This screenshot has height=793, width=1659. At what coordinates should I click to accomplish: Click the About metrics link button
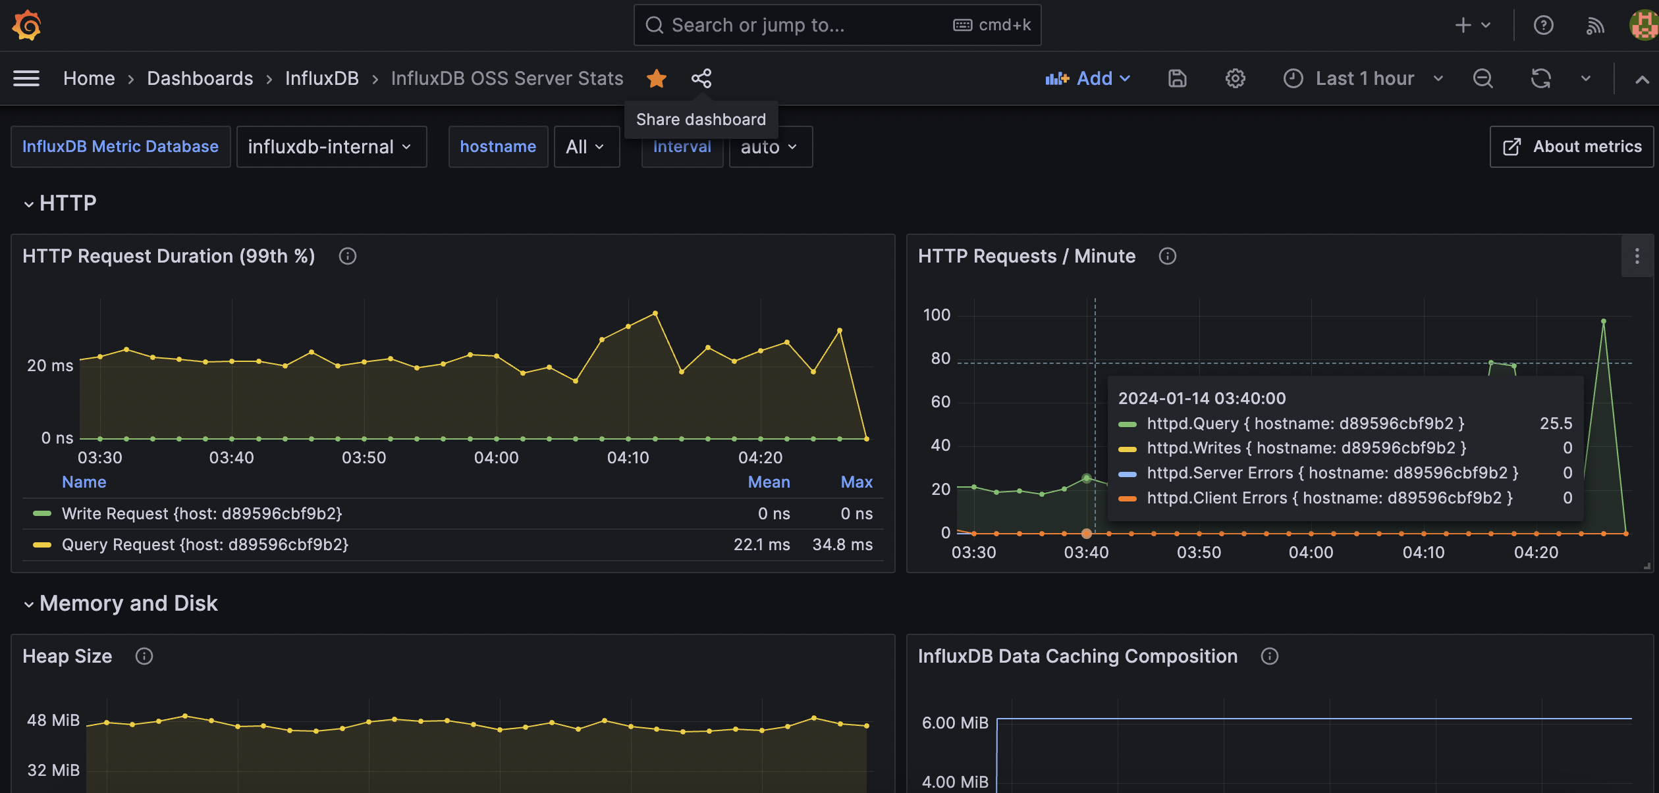pos(1572,147)
